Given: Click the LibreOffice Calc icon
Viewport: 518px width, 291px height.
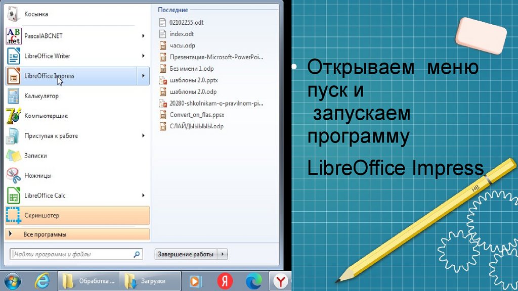Looking at the screenshot, I should pyautogui.click(x=14, y=196).
